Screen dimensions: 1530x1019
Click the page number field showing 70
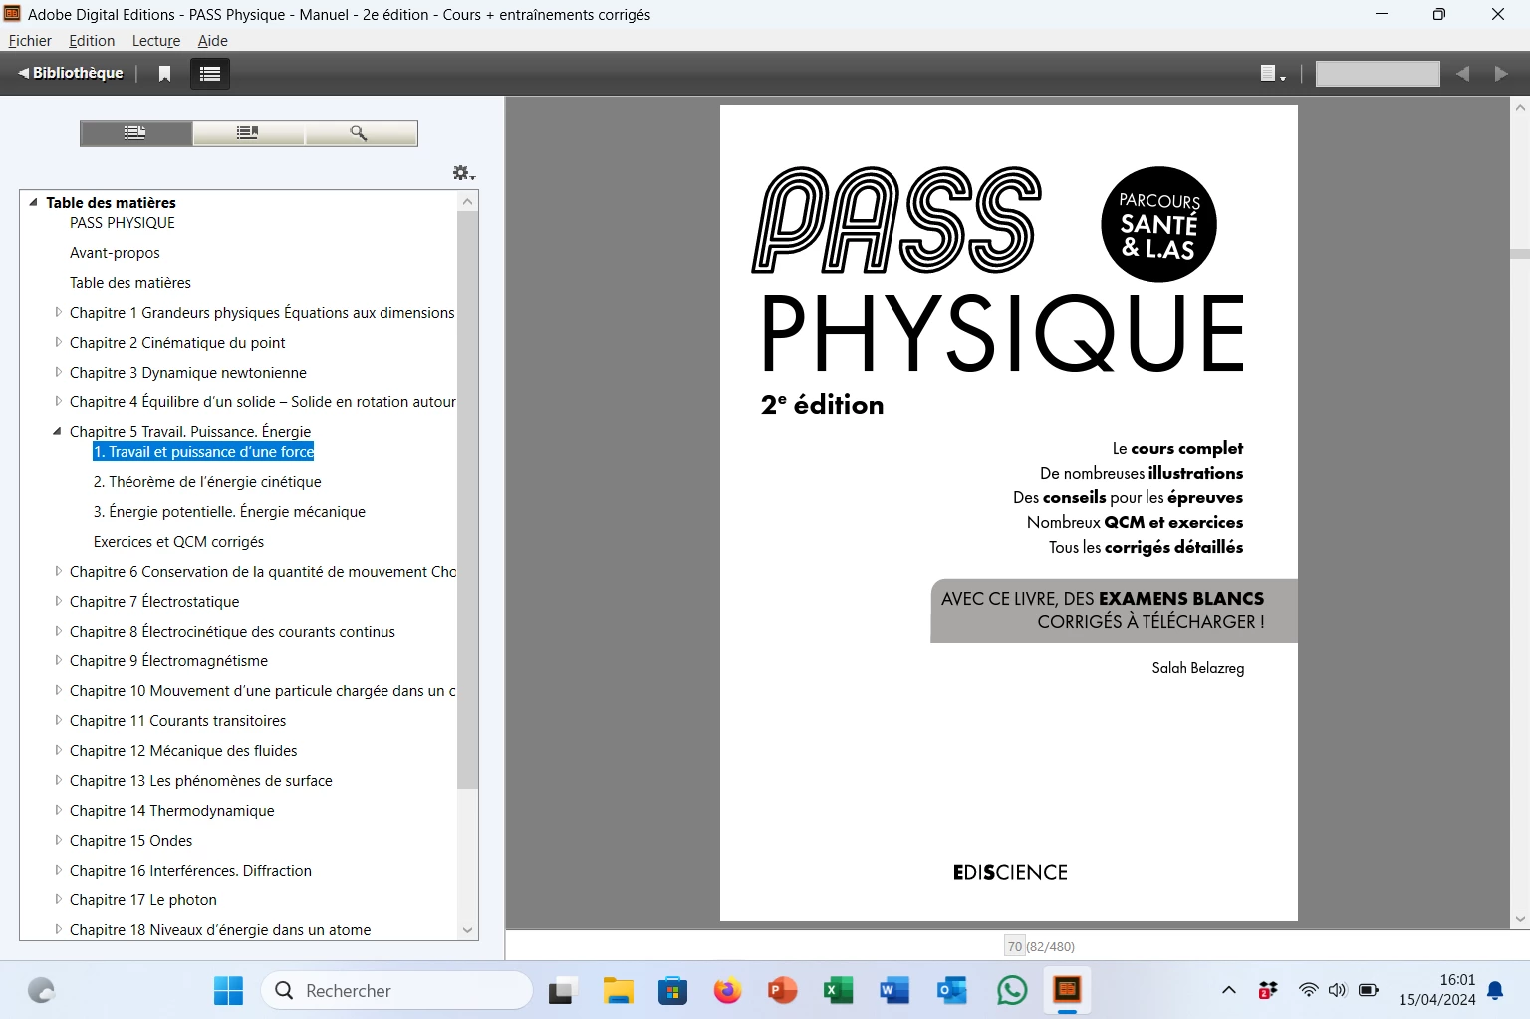pyautogui.click(x=1015, y=946)
